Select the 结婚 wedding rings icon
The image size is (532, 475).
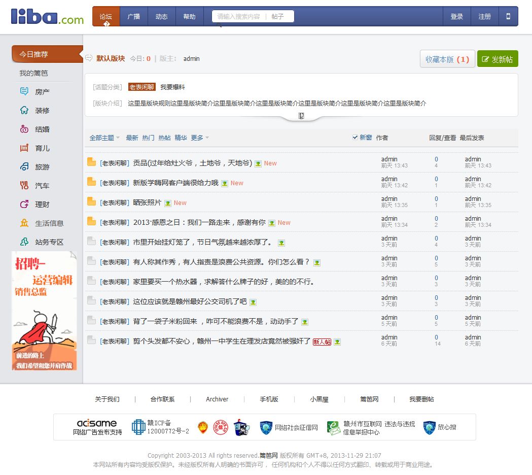(x=24, y=129)
